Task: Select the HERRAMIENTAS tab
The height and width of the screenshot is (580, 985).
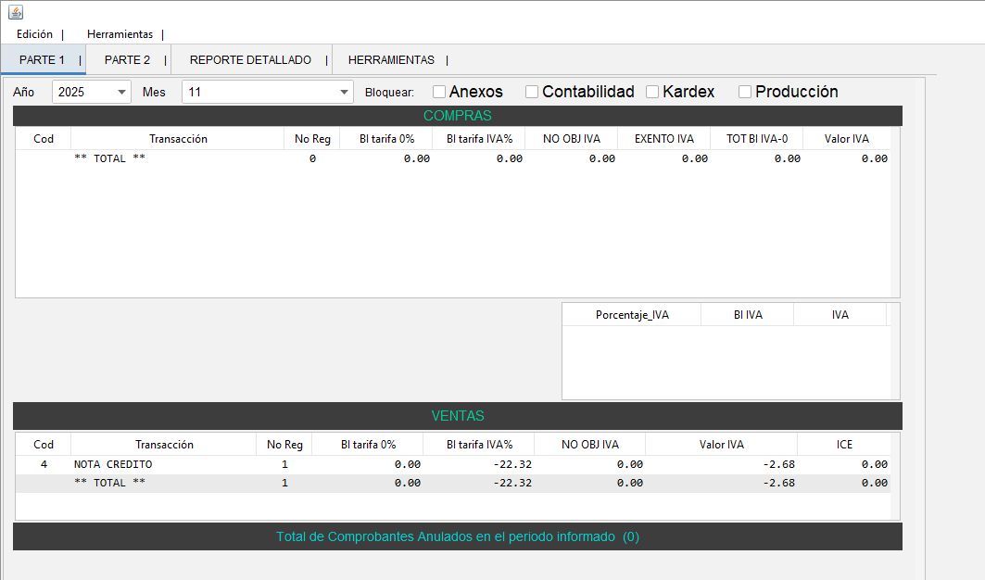Action: 391,60
